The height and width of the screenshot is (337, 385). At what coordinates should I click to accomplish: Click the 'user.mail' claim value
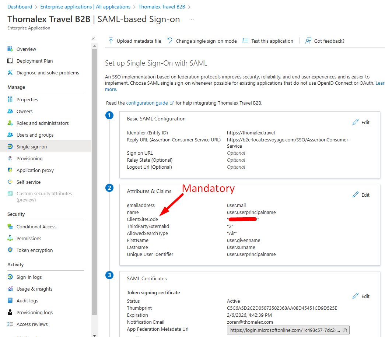coord(236,205)
